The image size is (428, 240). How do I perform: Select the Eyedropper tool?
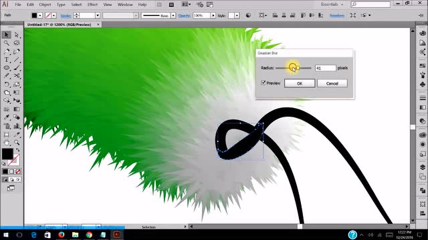7,117
